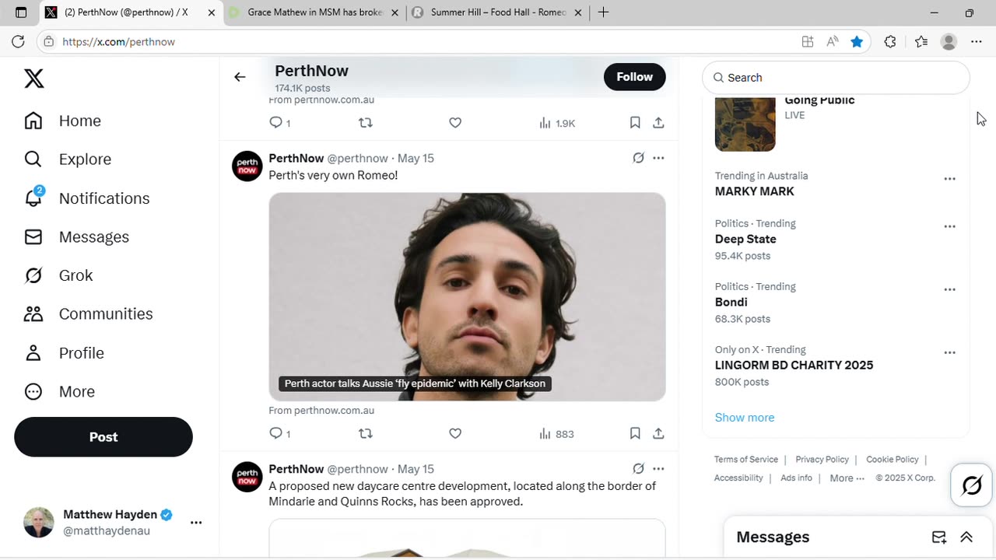
Task: Open Explore from the sidebar
Action: tap(68, 159)
